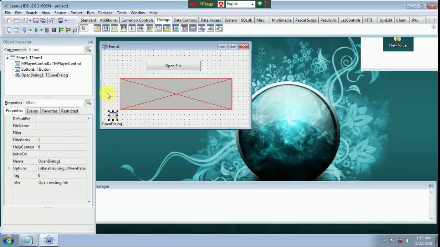Run the project with the green arrow
440x247 pixels.
coord(36,30)
